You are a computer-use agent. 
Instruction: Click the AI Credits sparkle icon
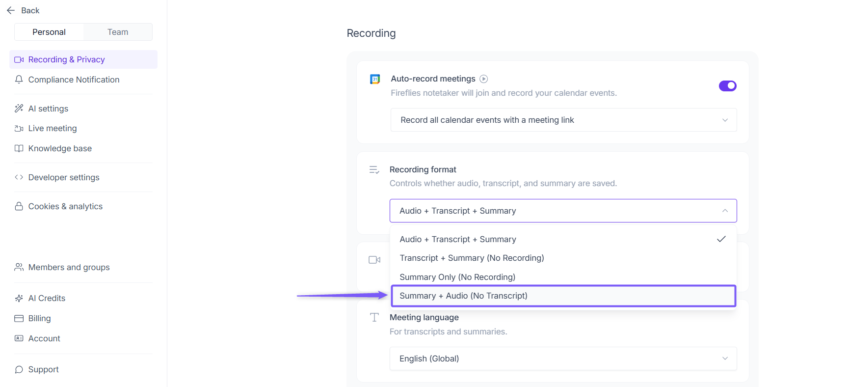pyautogui.click(x=19, y=298)
